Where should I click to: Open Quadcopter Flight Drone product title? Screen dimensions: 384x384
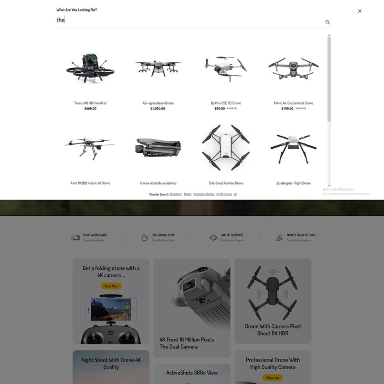[293, 183]
